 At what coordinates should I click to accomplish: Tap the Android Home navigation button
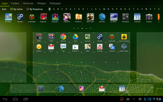pyautogui.click(x=15, y=99)
